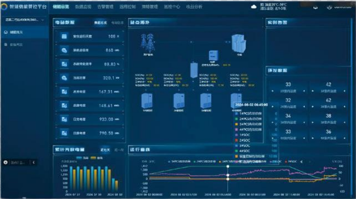The height and width of the screenshot is (199, 356).
Task: Click the environment temperature value 36
Action: (x=329, y=132)
